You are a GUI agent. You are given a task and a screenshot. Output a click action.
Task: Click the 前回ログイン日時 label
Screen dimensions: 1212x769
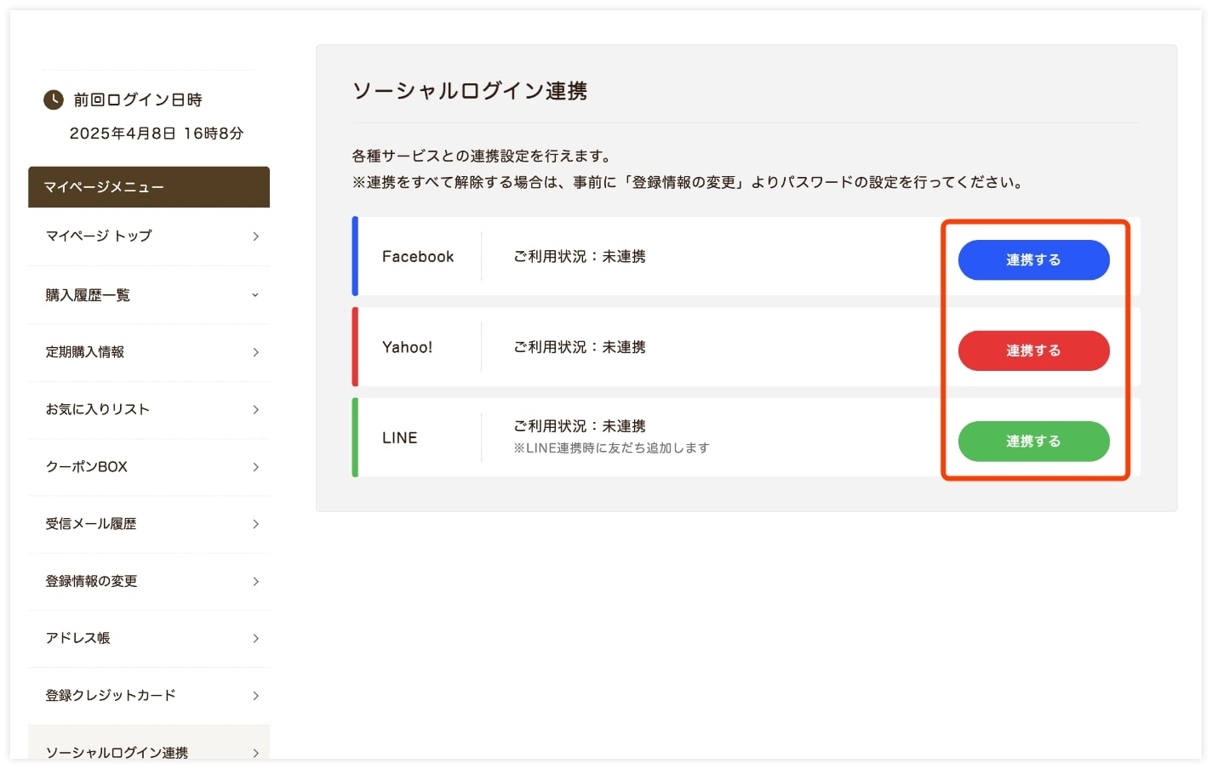[138, 100]
